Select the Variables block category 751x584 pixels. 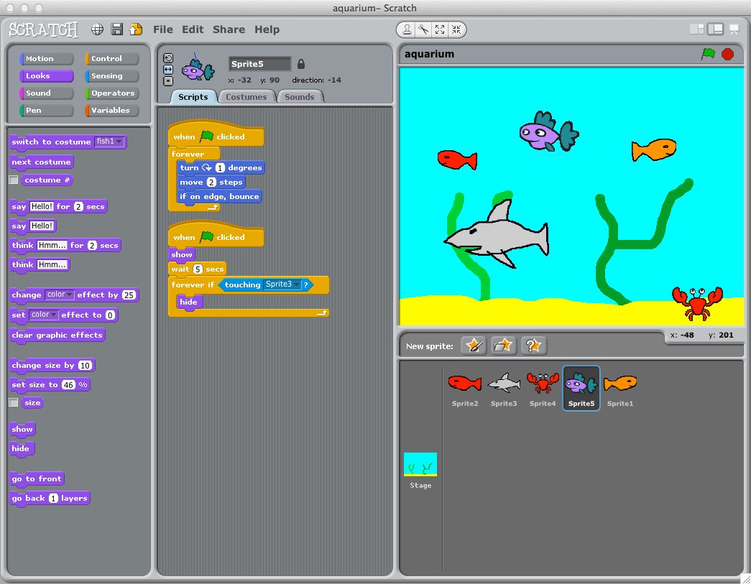(111, 110)
